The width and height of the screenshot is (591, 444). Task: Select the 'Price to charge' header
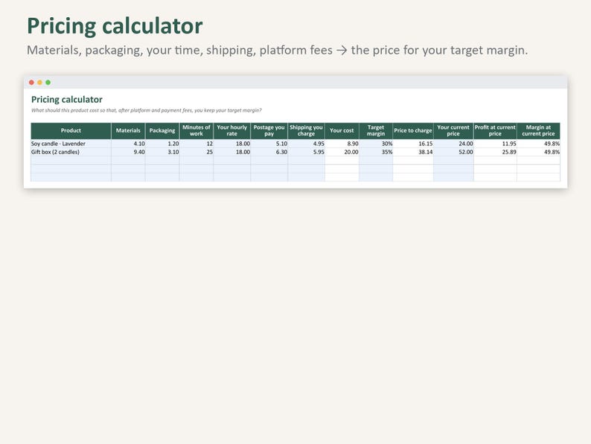tap(413, 130)
